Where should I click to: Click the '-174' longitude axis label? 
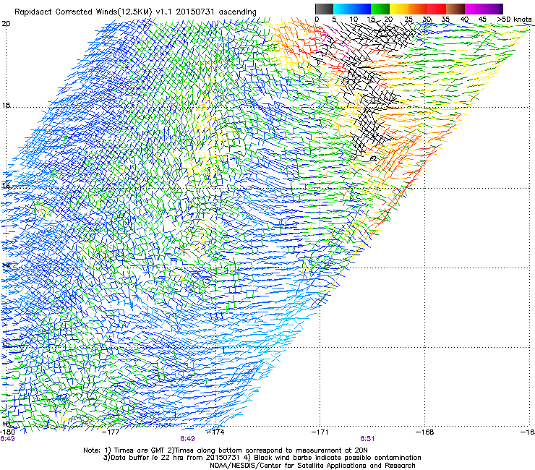pos(216,432)
